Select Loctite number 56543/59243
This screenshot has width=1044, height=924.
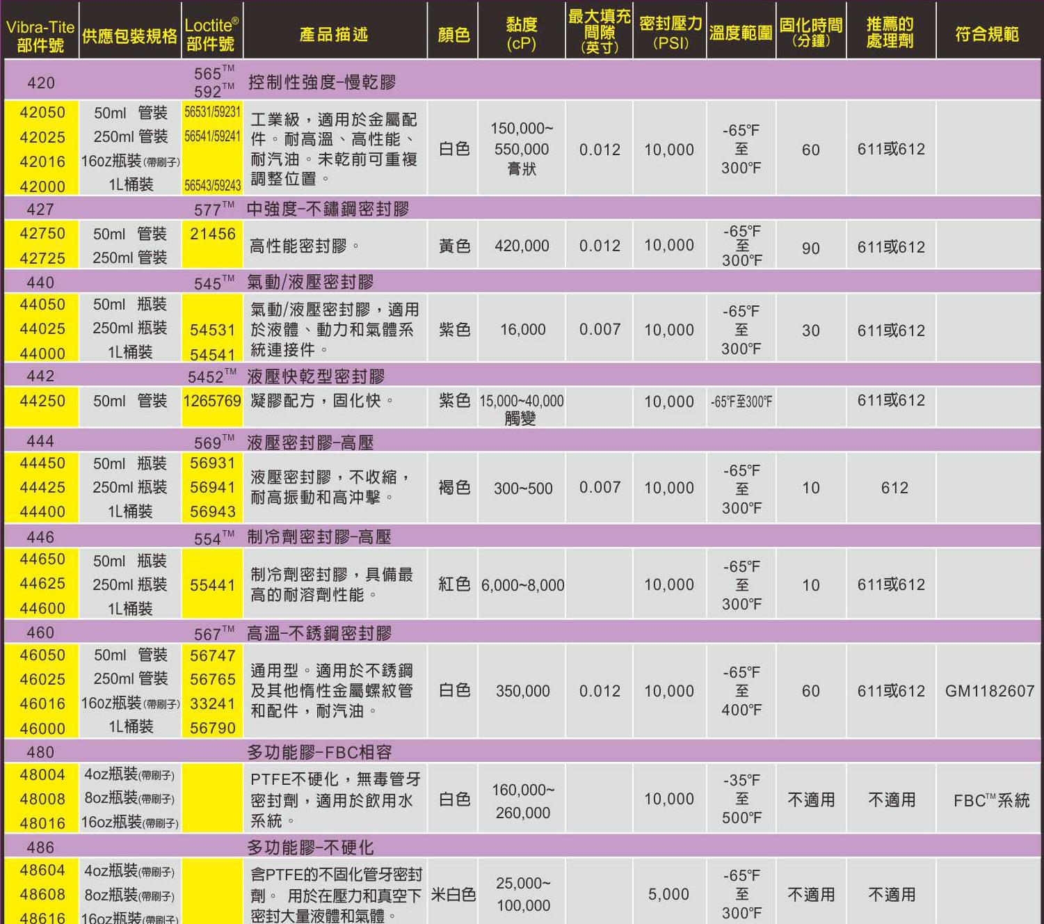[x=212, y=186]
